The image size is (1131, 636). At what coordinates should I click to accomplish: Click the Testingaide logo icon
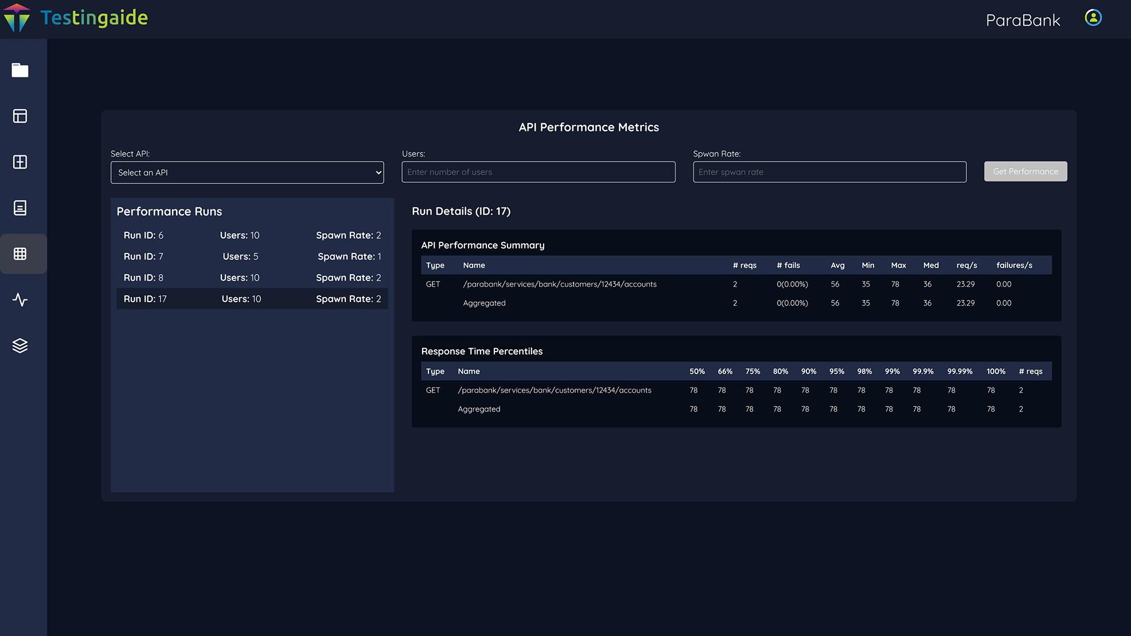pyautogui.click(x=17, y=18)
